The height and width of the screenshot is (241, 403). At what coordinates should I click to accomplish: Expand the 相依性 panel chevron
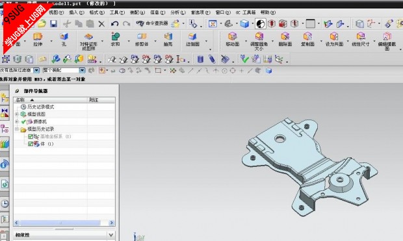point(110,235)
